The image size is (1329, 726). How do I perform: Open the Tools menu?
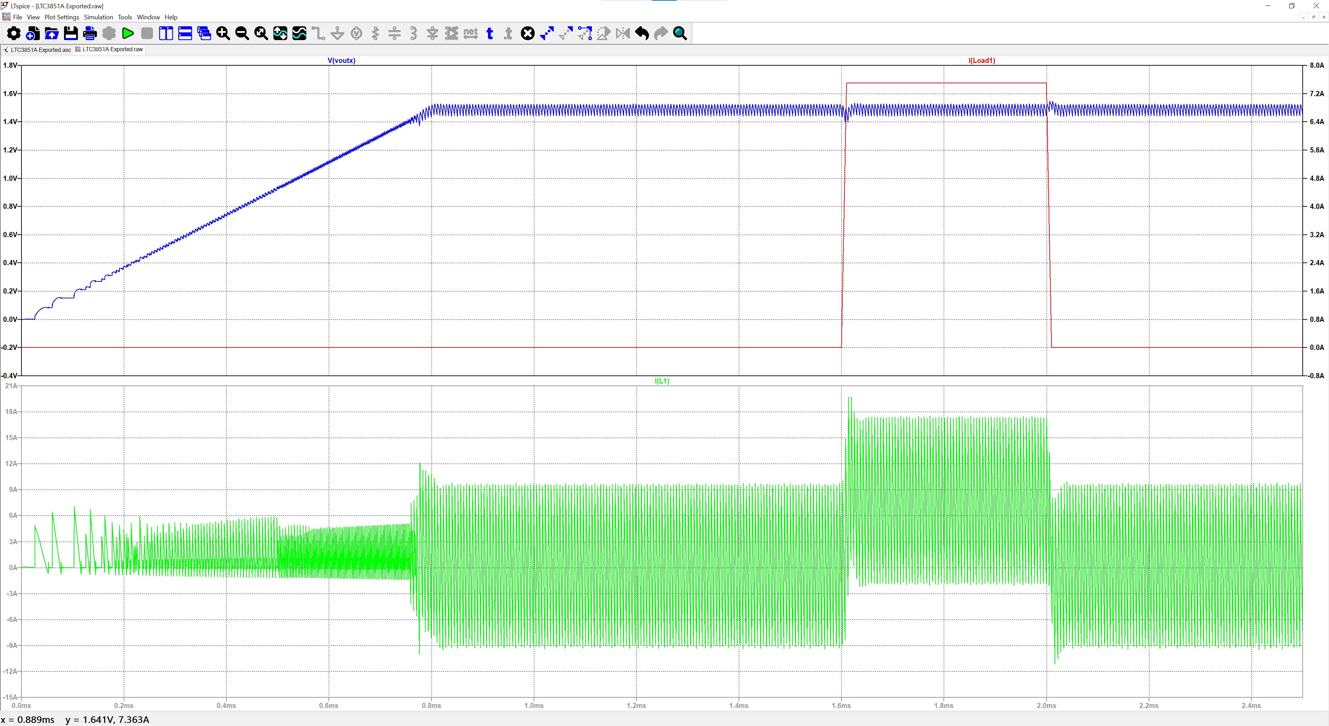click(125, 17)
